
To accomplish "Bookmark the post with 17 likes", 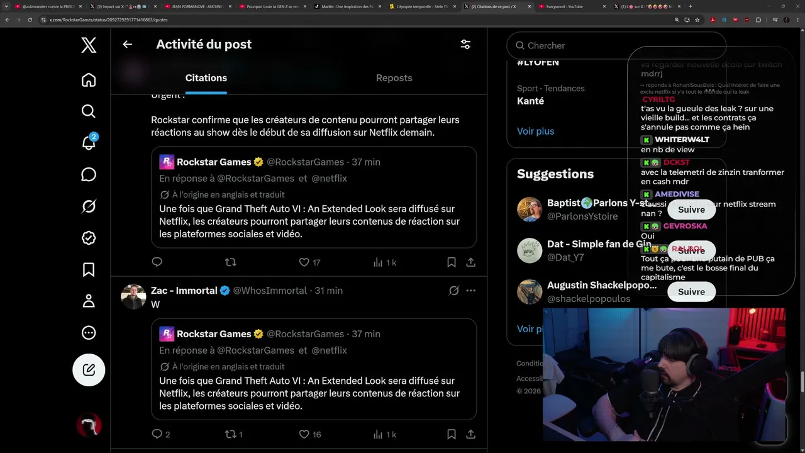I will tap(451, 262).
